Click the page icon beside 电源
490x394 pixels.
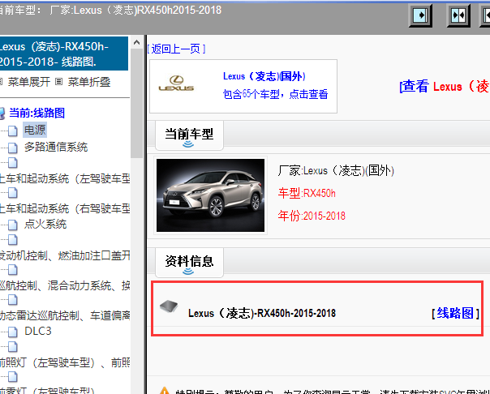[x=12, y=131]
